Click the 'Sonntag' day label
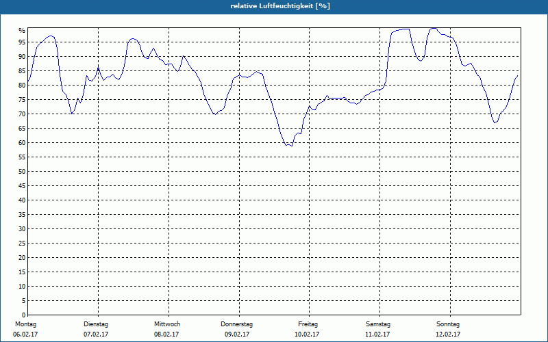This screenshot has height=342, width=548. (448, 324)
